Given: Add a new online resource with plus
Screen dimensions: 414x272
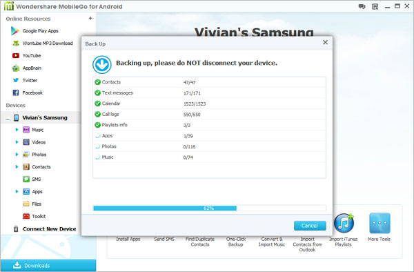Looking at the screenshot, I should coord(90,18).
